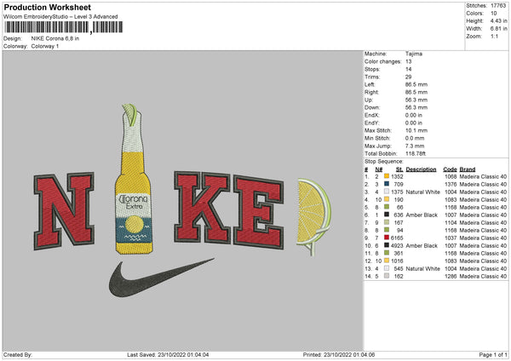This screenshot has height=361, width=511.
Task: Click 'Amber Black' in stop row 6
Action: tap(422, 215)
